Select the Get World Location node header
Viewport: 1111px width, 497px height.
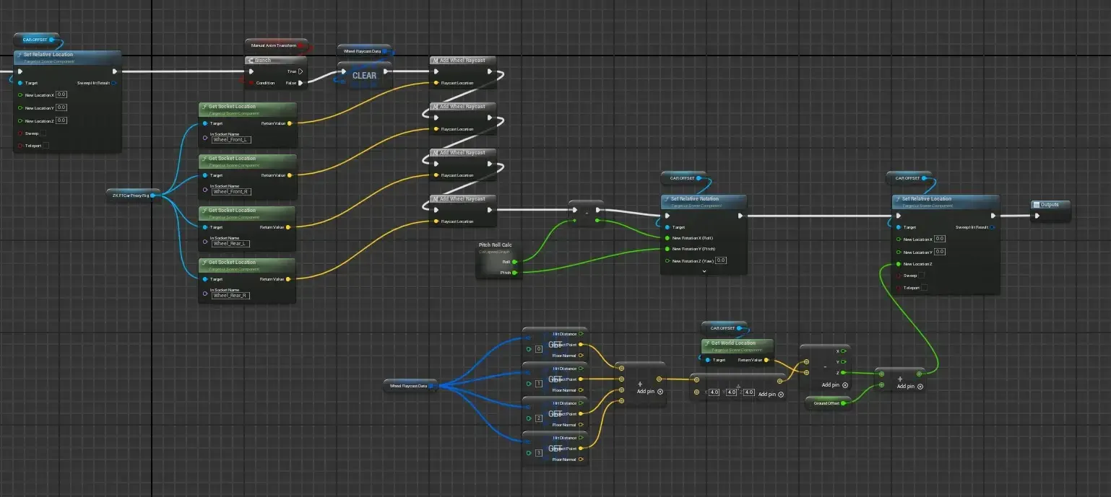tap(738, 346)
